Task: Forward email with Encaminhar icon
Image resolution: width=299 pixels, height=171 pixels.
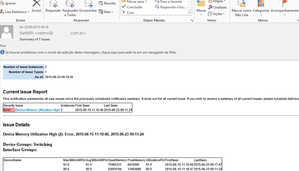Action: (88, 5)
